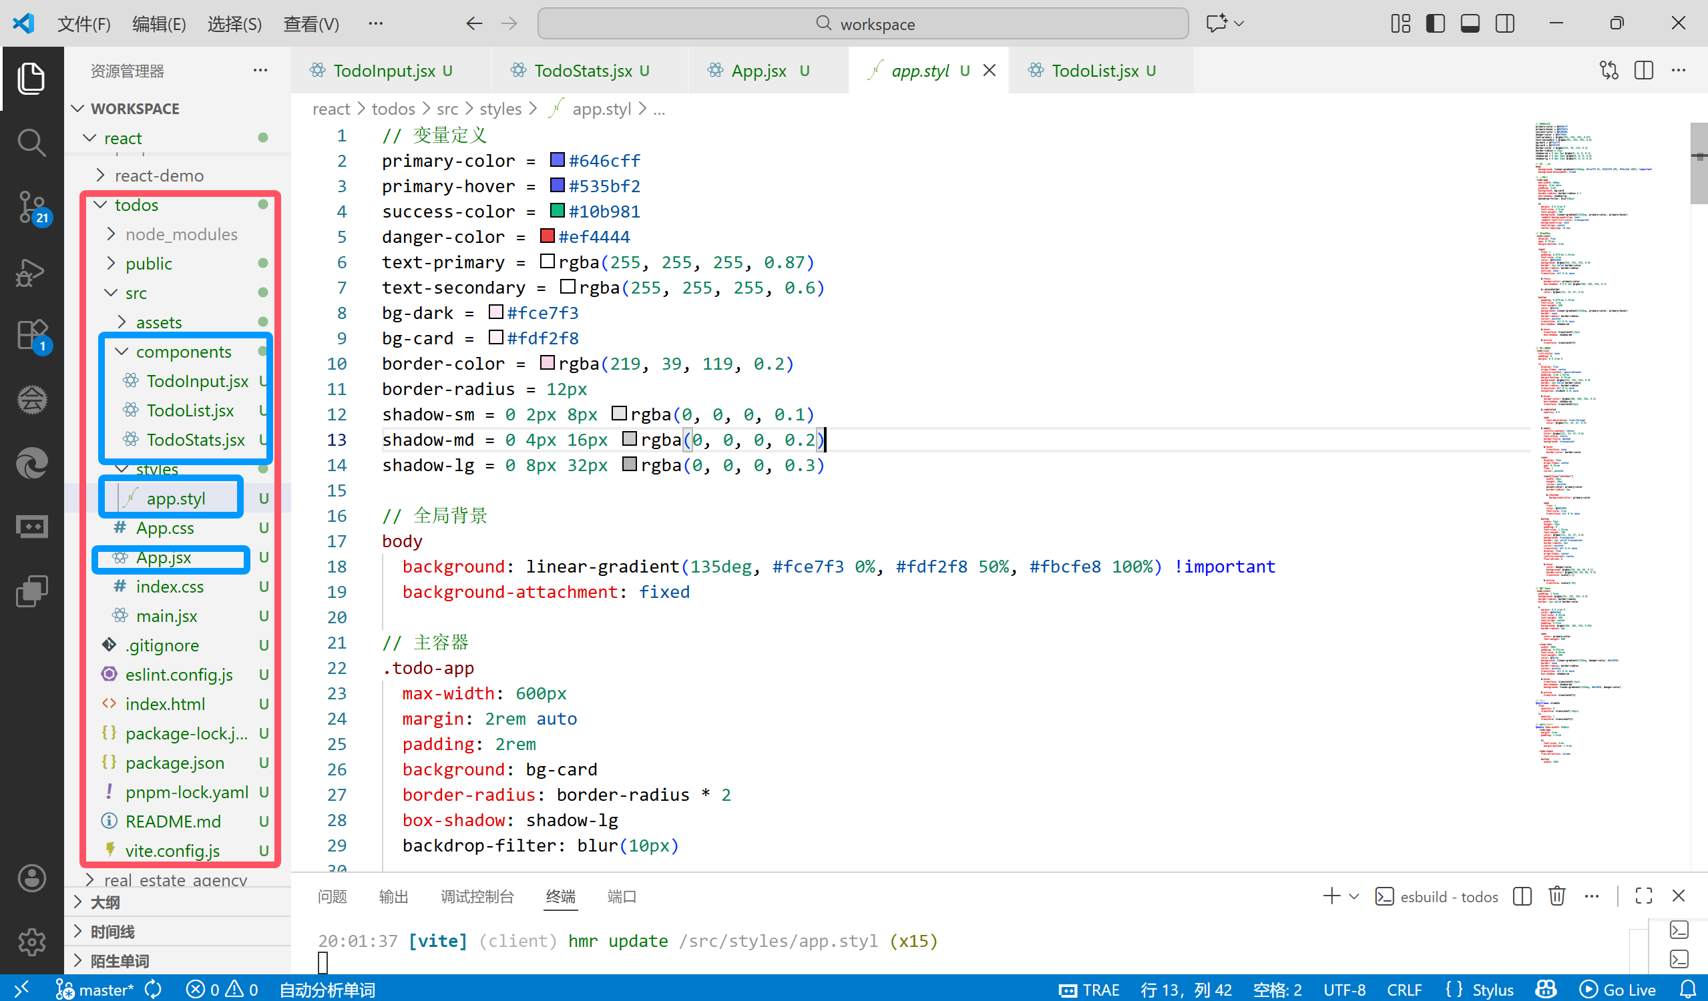Toggle primary side bar visibility

[x=1435, y=24]
